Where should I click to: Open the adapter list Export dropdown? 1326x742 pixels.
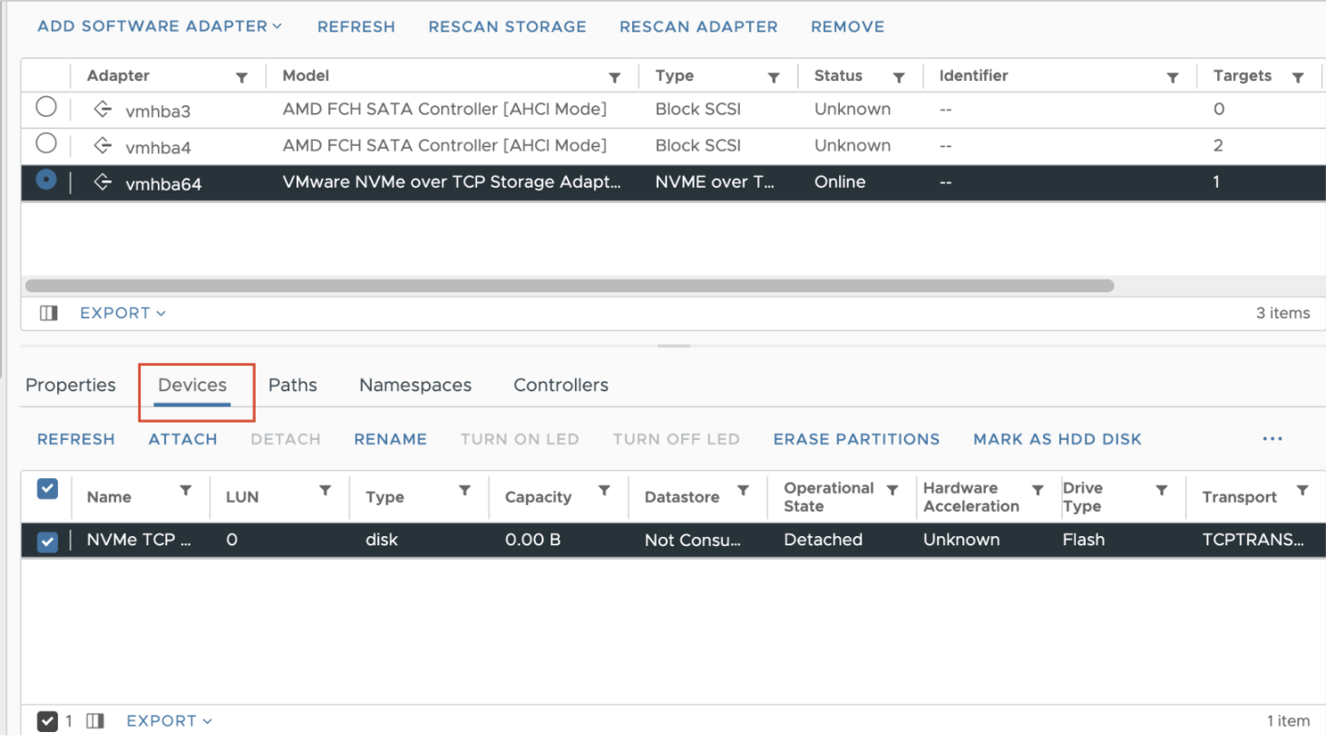pyautogui.click(x=122, y=313)
